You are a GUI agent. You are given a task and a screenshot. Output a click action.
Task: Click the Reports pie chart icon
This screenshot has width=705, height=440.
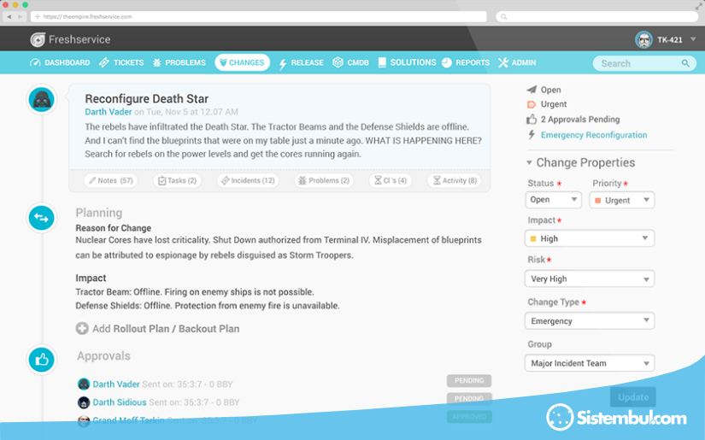pos(446,62)
